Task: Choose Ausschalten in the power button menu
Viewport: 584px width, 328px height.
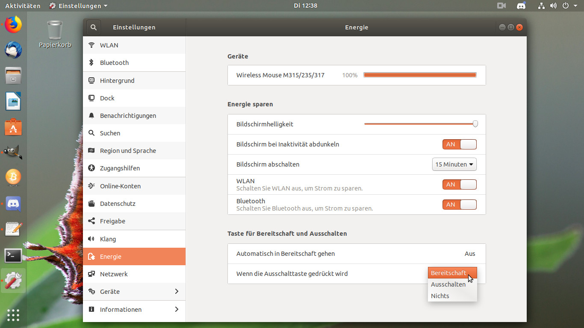Action: pyautogui.click(x=452, y=284)
